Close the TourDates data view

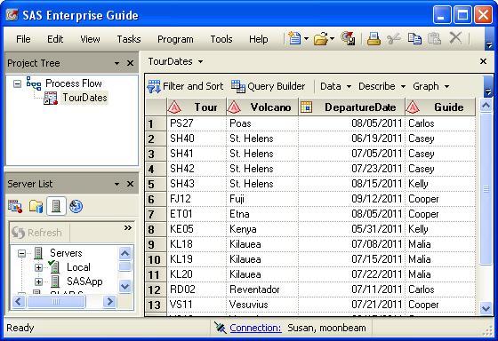tap(483, 61)
